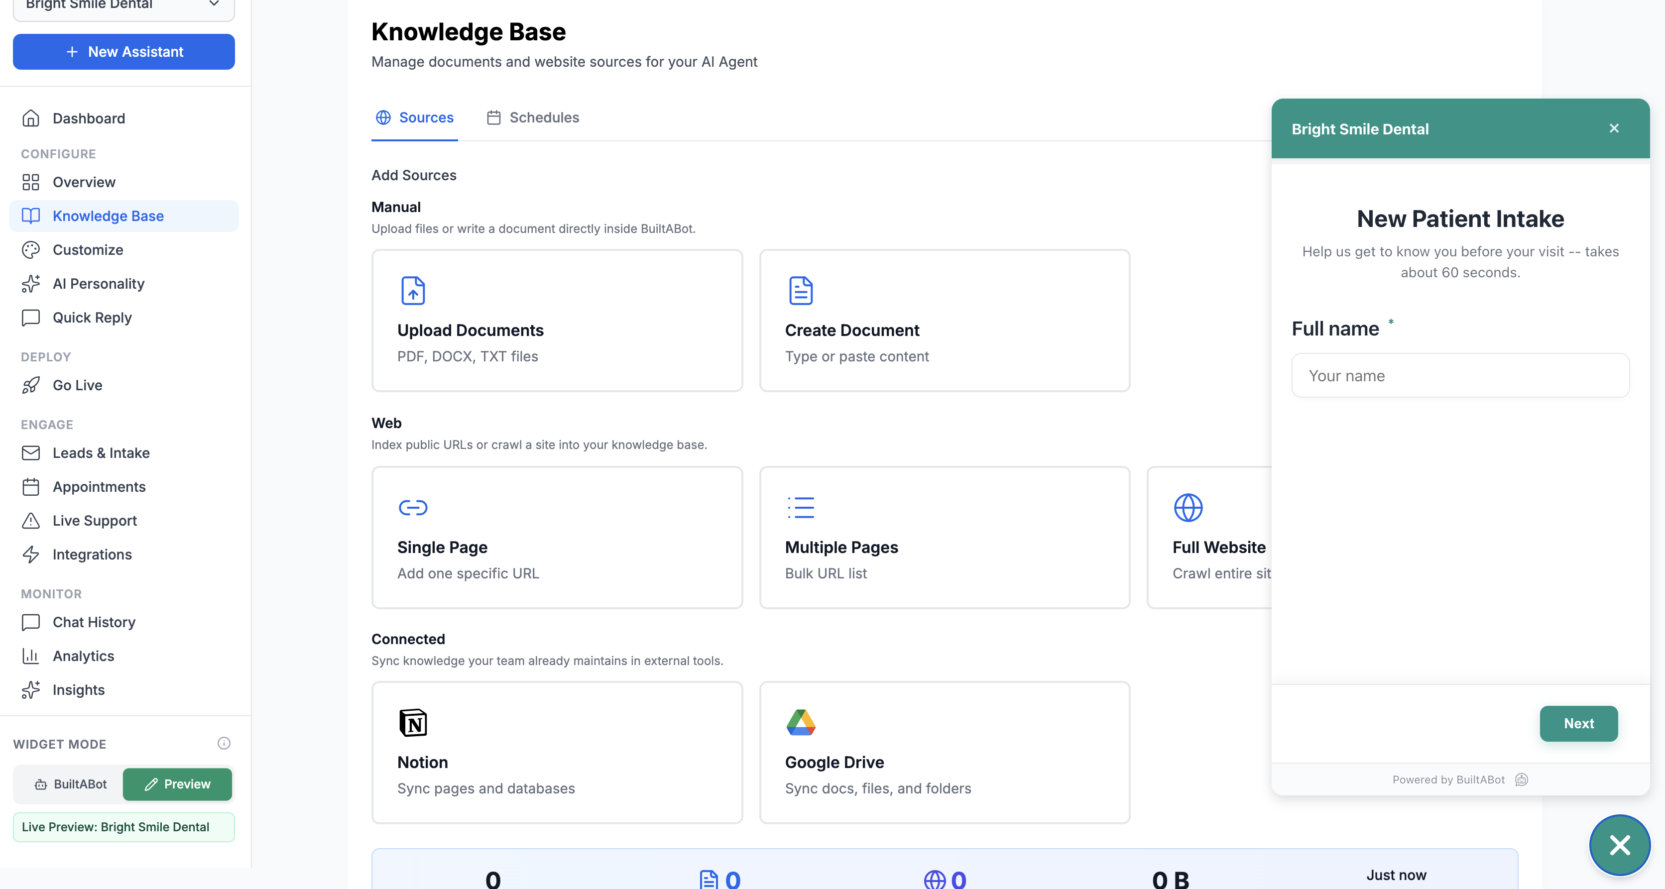Click the Google Drive logo icon
The width and height of the screenshot is (1665, 889).
[x=800, y=723]
